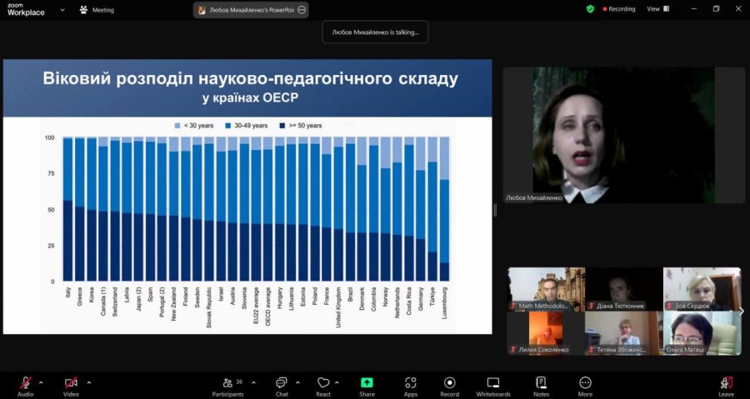Click the Leave meeting button
Viewport: 750px width, 399px height.
tap(726, 387)
